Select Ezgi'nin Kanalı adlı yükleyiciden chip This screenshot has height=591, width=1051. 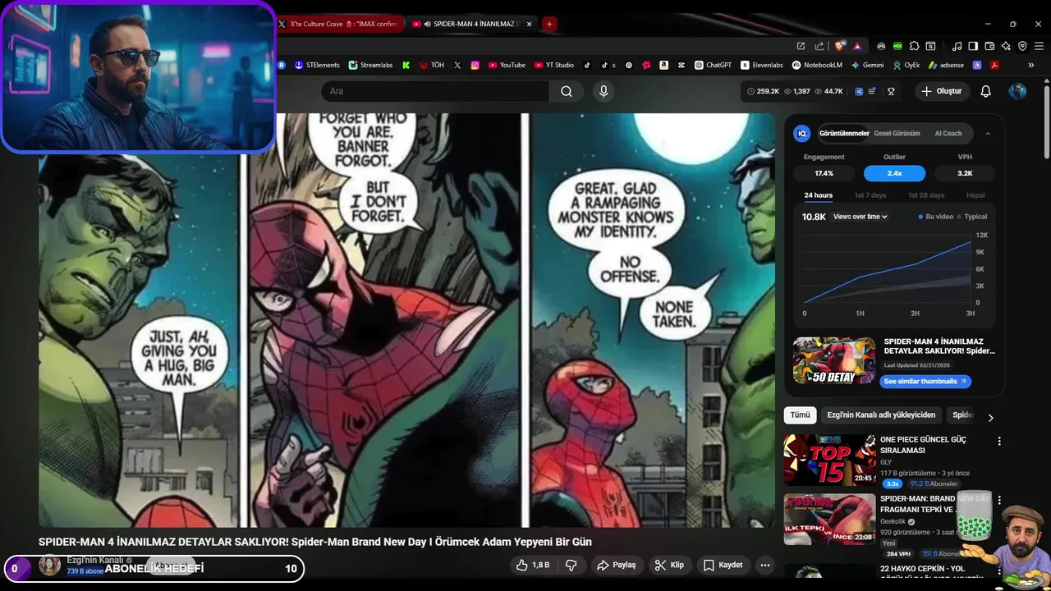pos(881,415)
